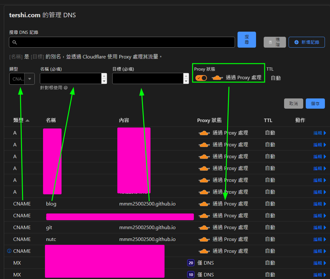
Task: Focus the 目標 (必填) target input field
Action: point(148,78)
